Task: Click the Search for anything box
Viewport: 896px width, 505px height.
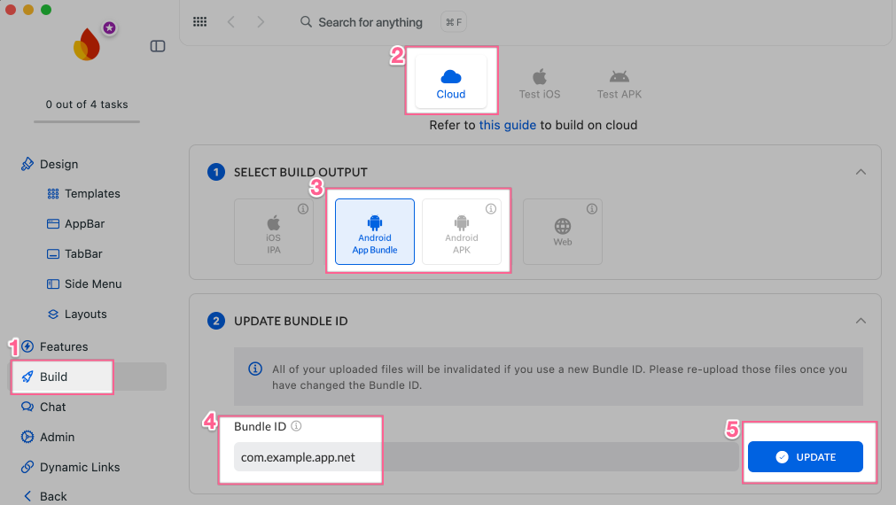Action: (370, 22)
